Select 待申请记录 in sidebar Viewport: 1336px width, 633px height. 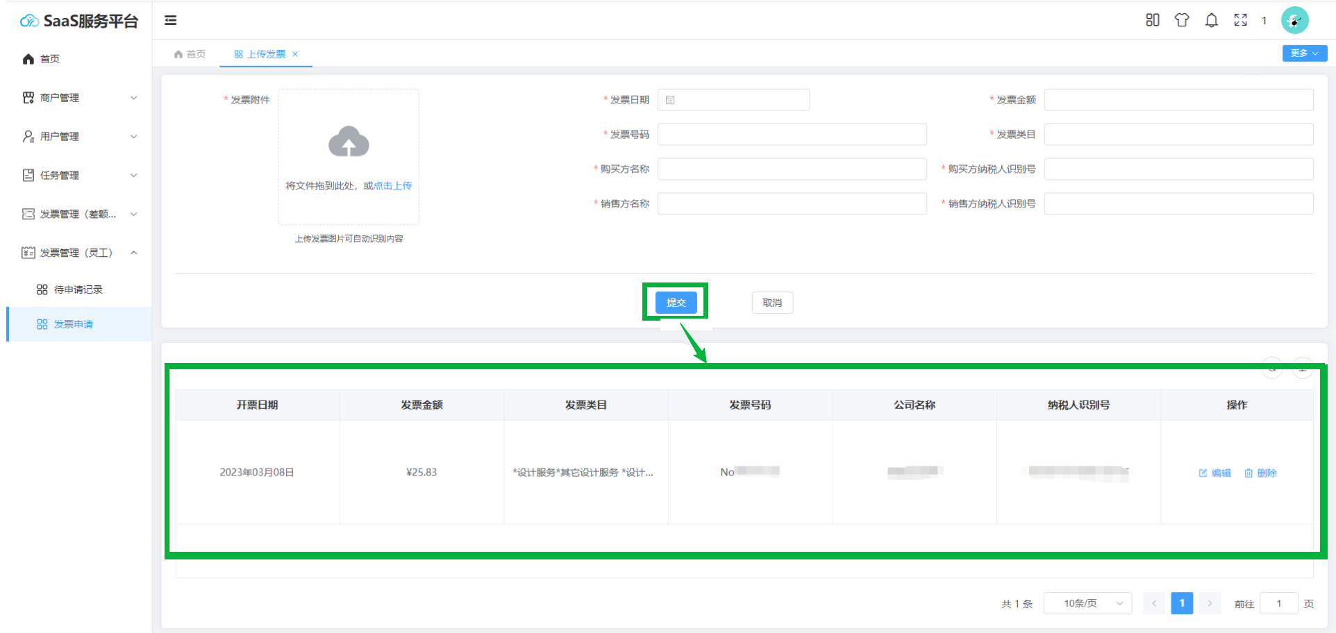(78, 289)
